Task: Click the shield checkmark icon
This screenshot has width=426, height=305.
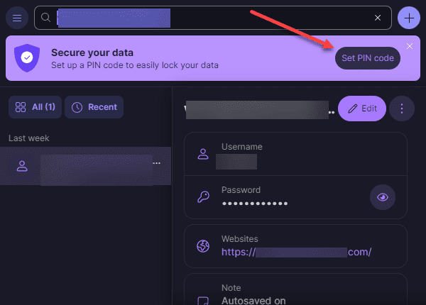Action: [27, 58]
